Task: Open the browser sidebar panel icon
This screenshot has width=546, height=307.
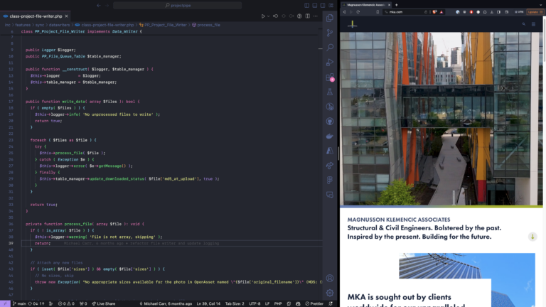Action: (x=498, y=12)
